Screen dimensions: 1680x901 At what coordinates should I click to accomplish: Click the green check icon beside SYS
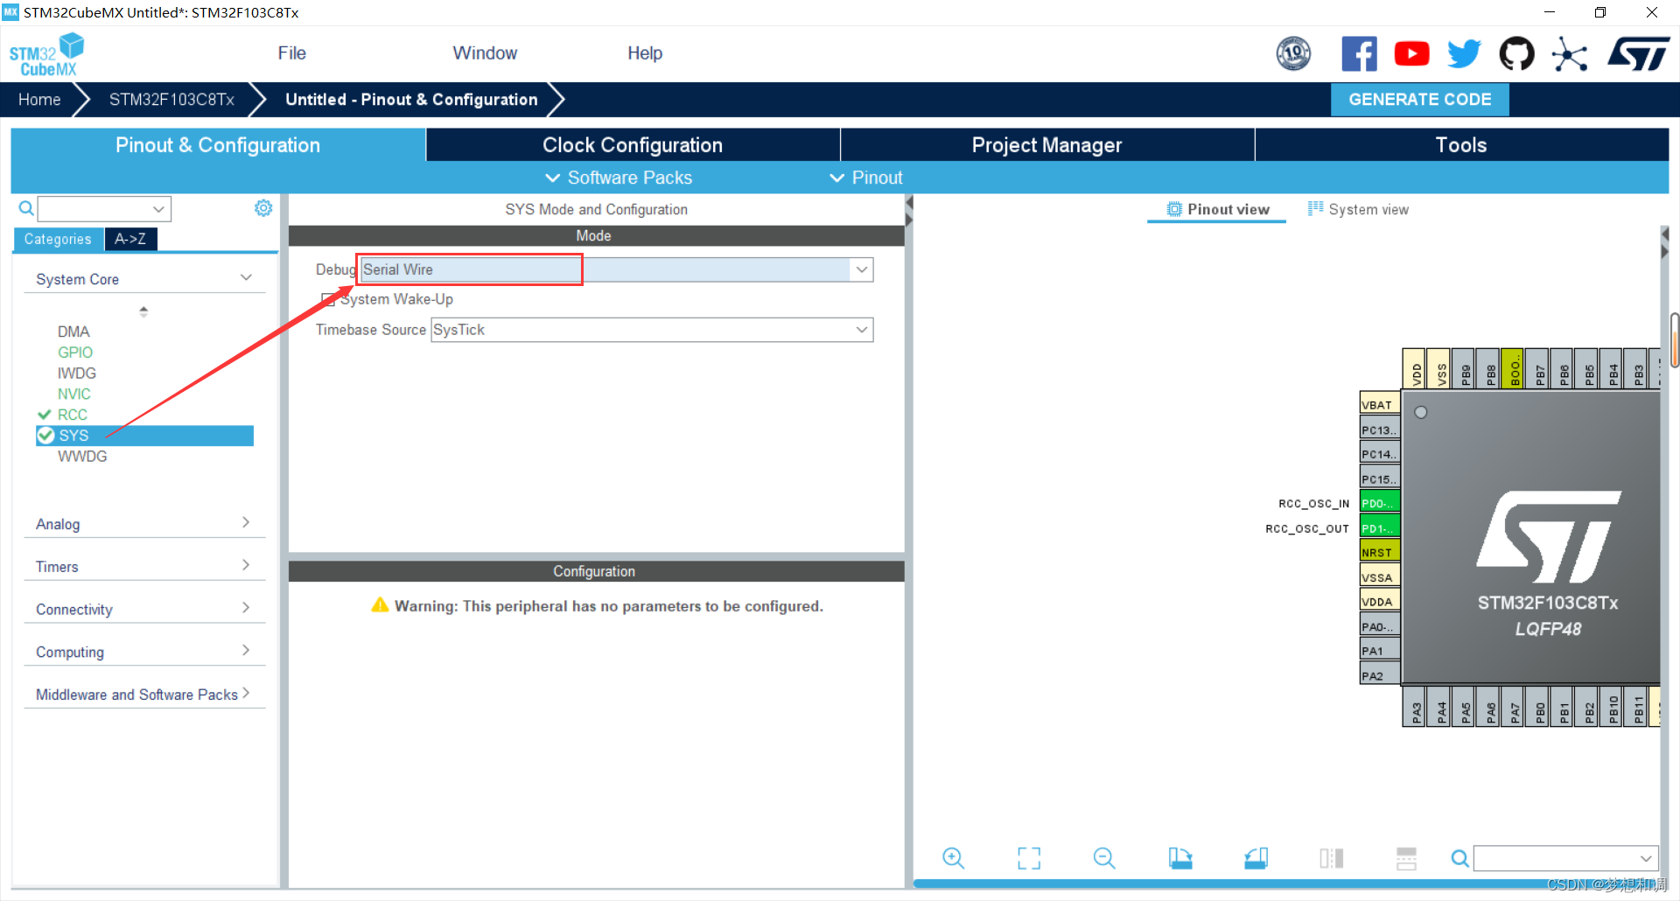(x=46, y=436)
